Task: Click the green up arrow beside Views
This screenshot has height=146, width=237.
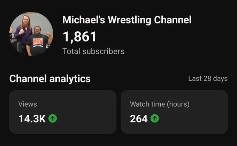Action: [x=53, y=118]
